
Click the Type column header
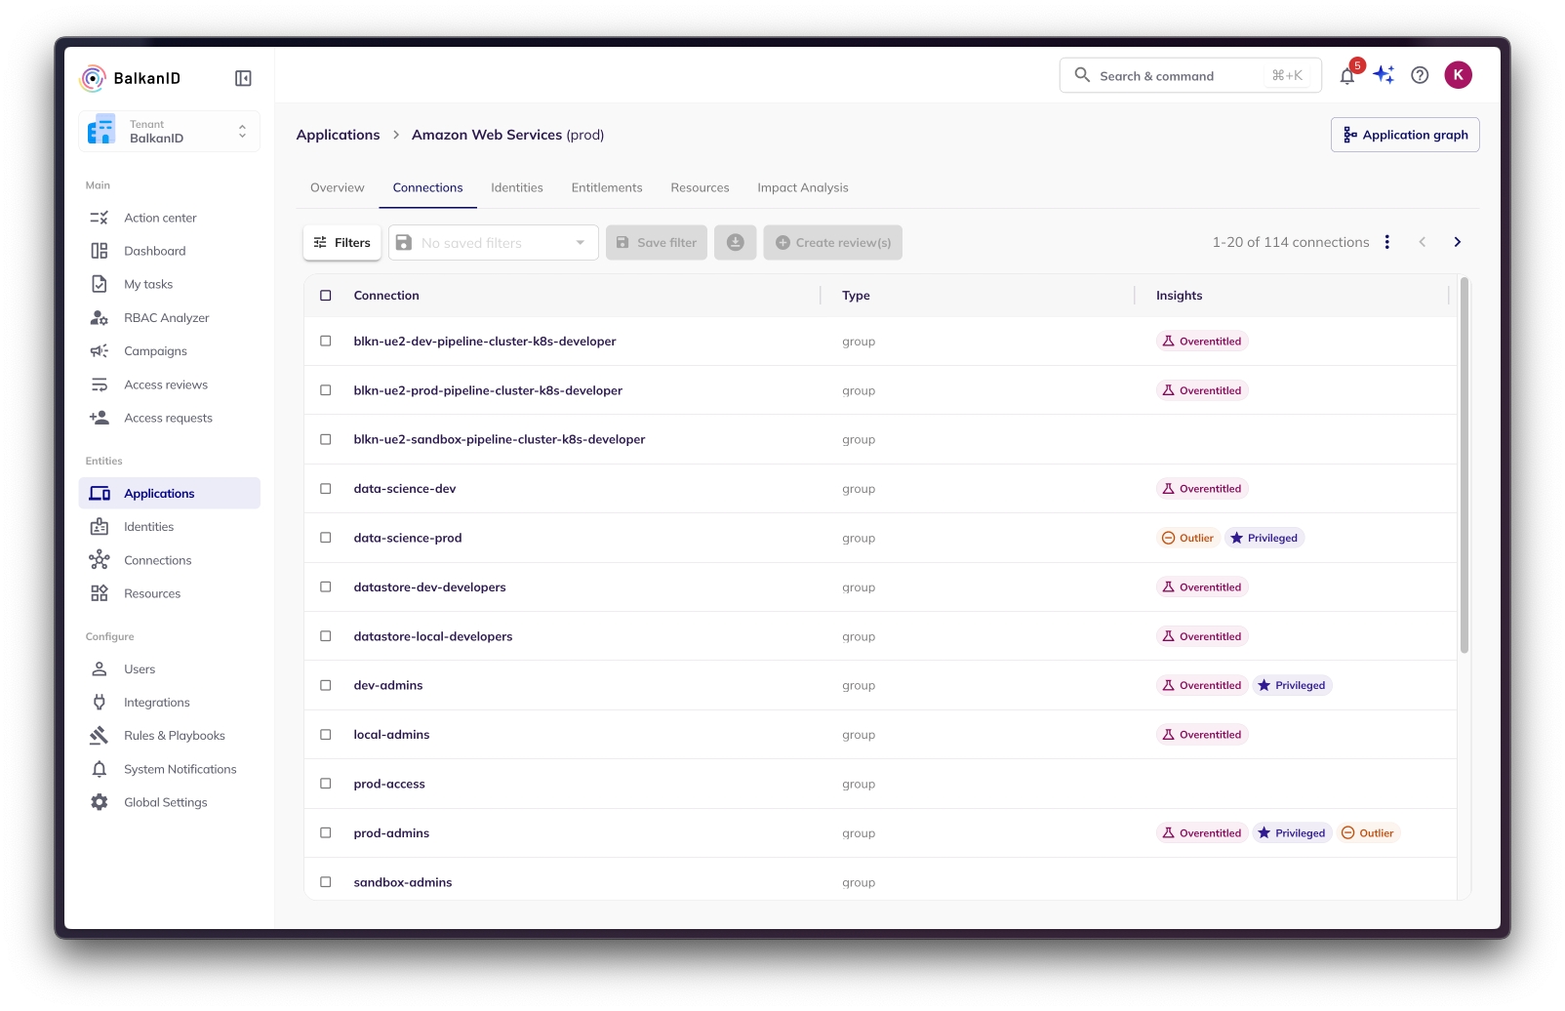click(856, 296)
